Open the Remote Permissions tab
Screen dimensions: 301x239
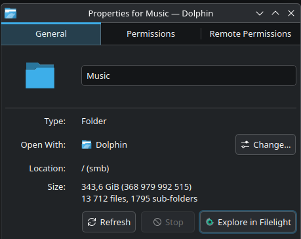click(251, 34)
